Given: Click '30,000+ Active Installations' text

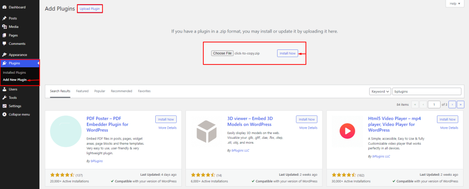Looking at the screenshot, I should tap(351, 181).
